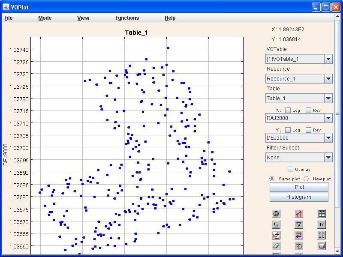Image resolution: width=343 pixels, height=257 pixels.
Task: Click the Histogram button
Action: 299,197
